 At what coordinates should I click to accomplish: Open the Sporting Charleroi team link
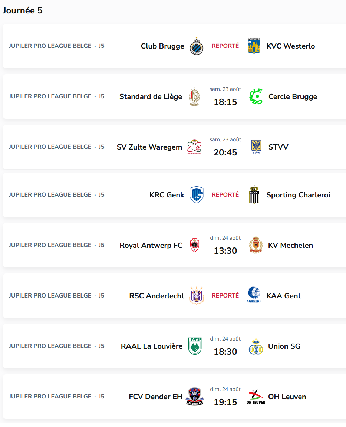(298, 195)
